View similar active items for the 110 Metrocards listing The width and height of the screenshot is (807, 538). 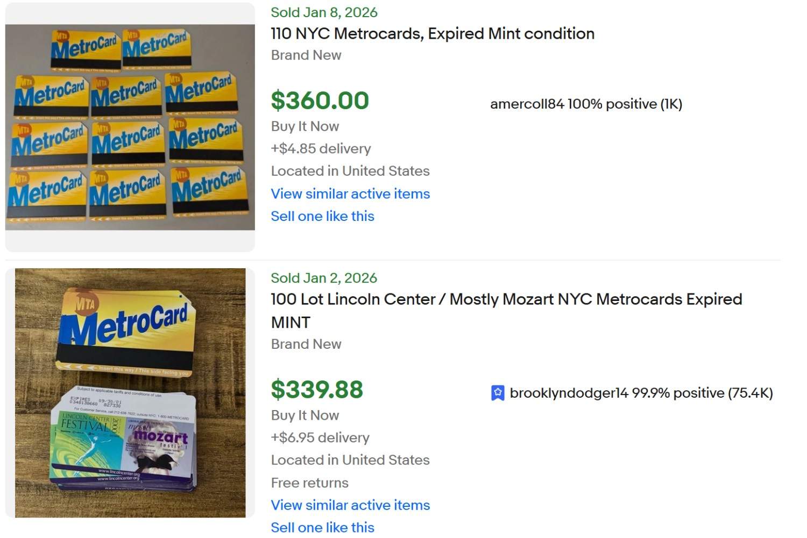click(350, 194)
